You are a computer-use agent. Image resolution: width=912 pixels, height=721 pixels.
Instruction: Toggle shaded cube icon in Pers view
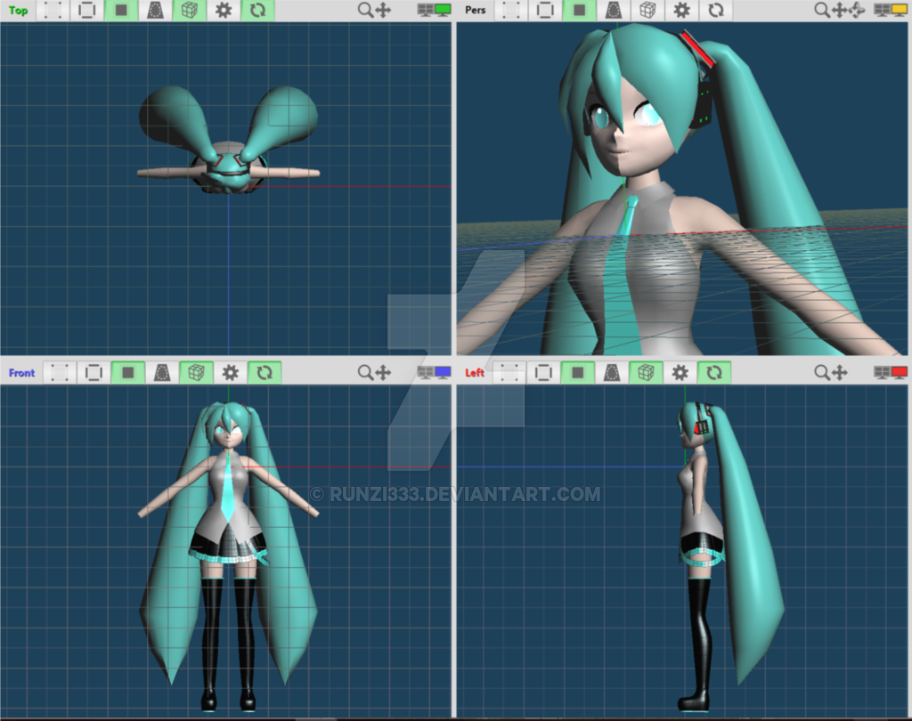pos(647,10)
